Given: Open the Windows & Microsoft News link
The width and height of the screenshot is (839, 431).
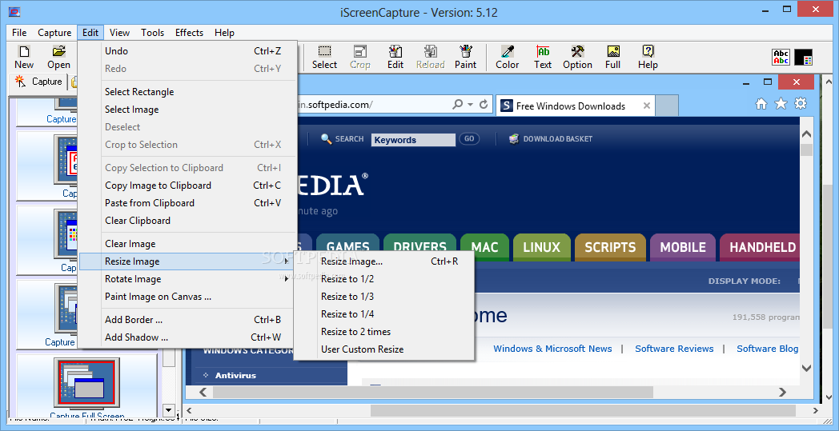Looking at the screenshot, I should coord(552,349).
